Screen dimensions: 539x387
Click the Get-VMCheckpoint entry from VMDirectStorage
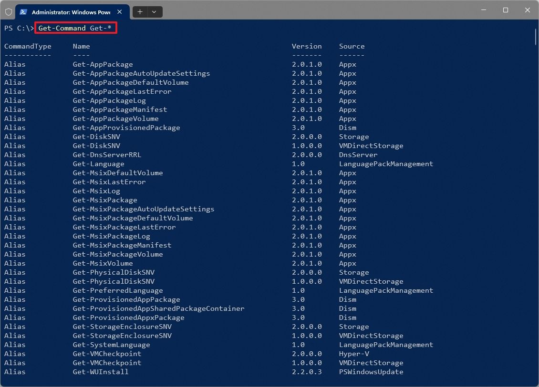pyautogui.click(x=107, y=363)
